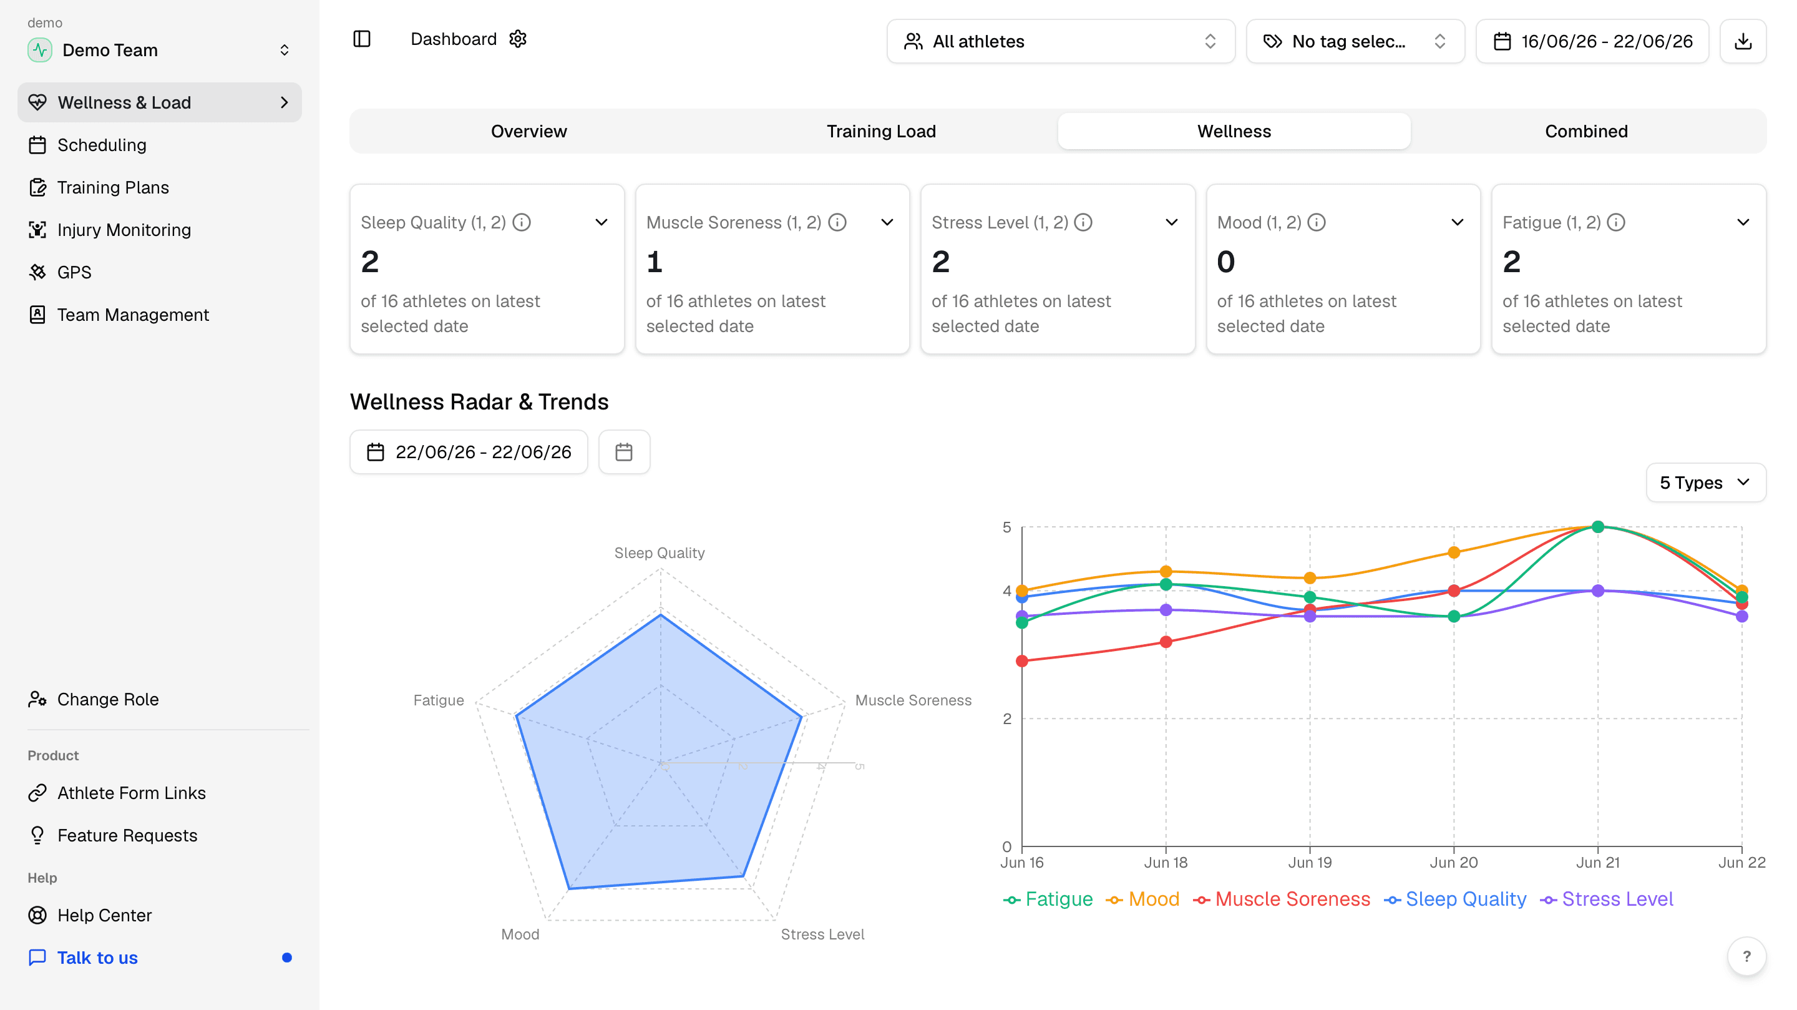Expand the Stress Level card chevron
This screenshot has height=1010, width=1797.
[1172, 222]
